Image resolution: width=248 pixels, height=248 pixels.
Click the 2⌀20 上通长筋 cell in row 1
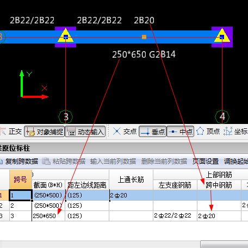[131, 195]
